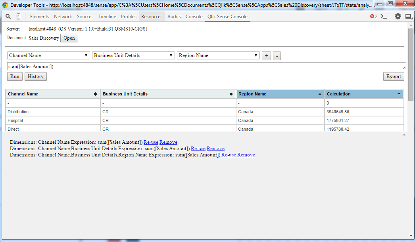
Task: Show the console drawer icon
Action: point(384,16)
